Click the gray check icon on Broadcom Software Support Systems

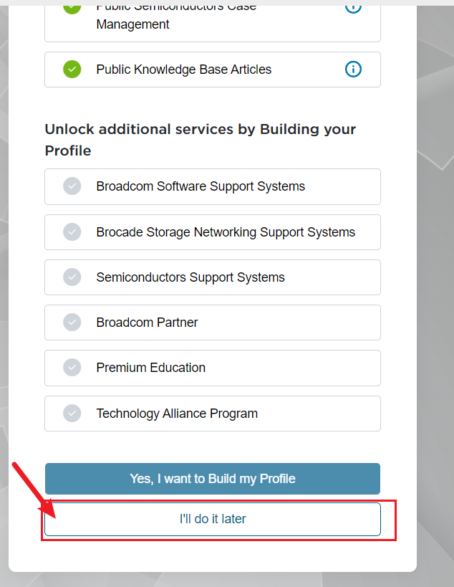[x=72, y=186]
